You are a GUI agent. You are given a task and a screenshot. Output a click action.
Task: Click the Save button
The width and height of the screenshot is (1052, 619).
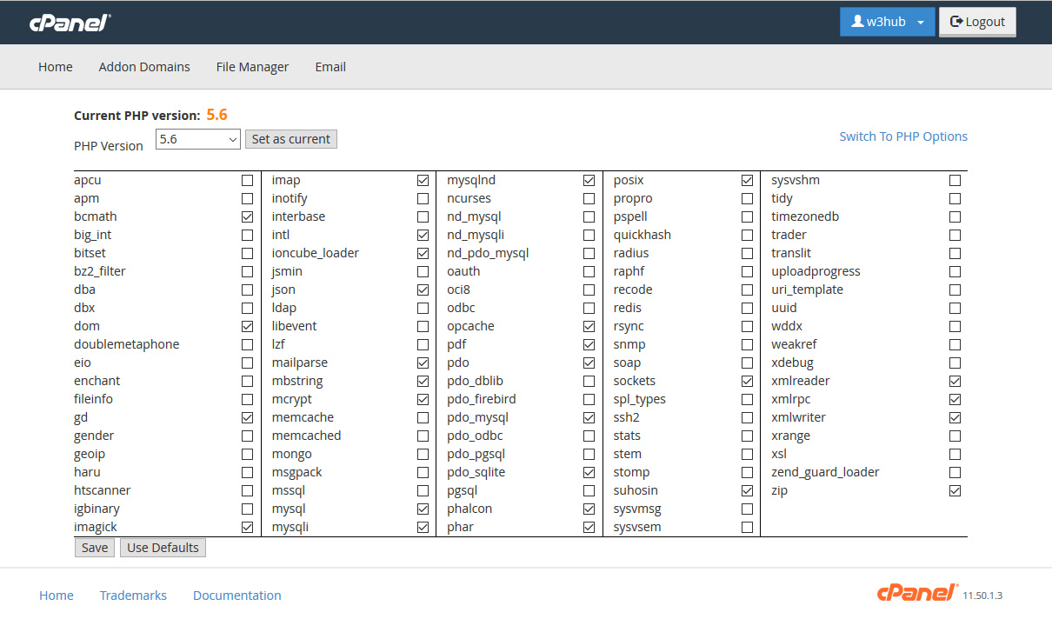click(95, 548)
